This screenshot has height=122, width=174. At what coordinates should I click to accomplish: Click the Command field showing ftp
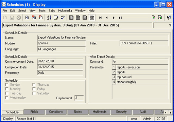tap(140, 61)
